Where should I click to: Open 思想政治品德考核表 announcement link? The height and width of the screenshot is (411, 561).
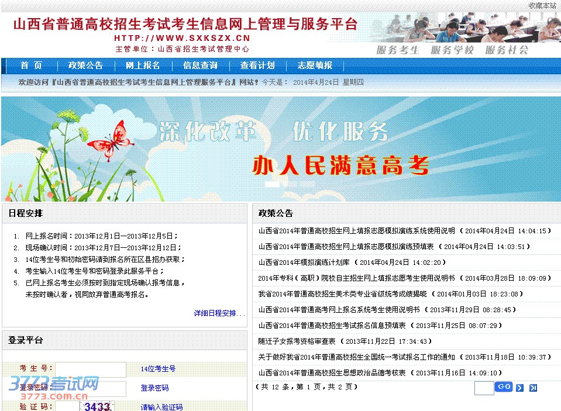point(332,373)
